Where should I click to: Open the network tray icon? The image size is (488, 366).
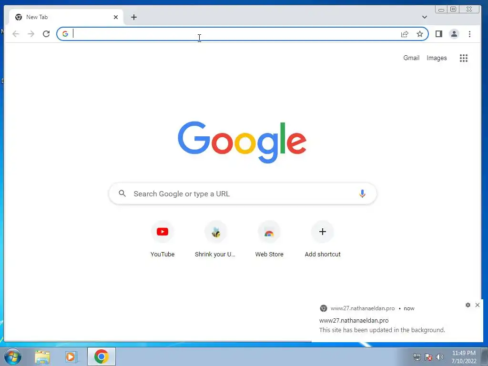[417, 357]
